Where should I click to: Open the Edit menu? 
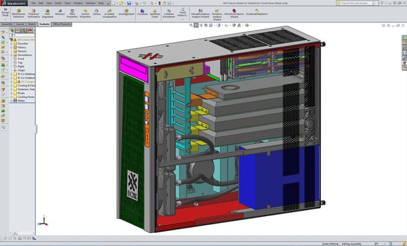point(41,3)
